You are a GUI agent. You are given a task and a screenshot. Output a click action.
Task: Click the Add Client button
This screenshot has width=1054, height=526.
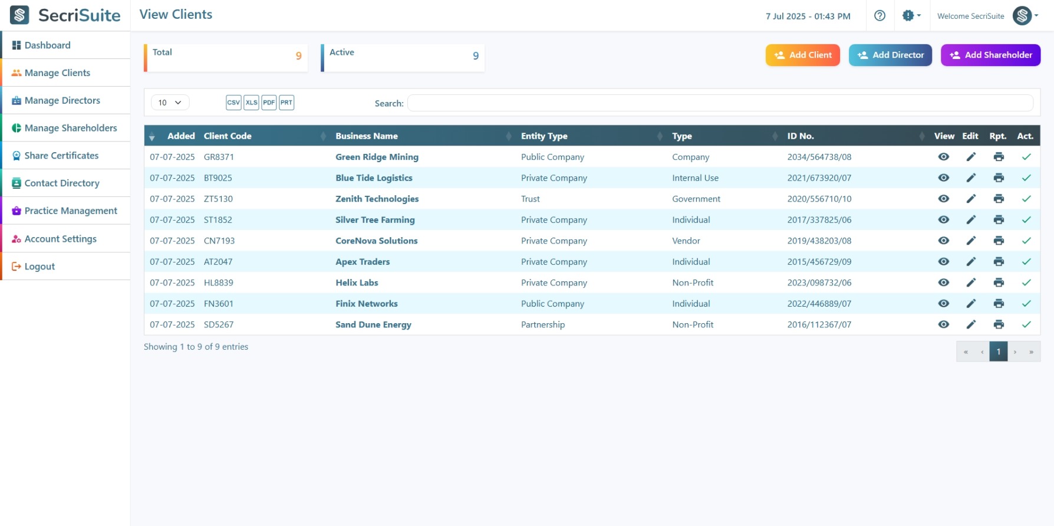point(803,55)
